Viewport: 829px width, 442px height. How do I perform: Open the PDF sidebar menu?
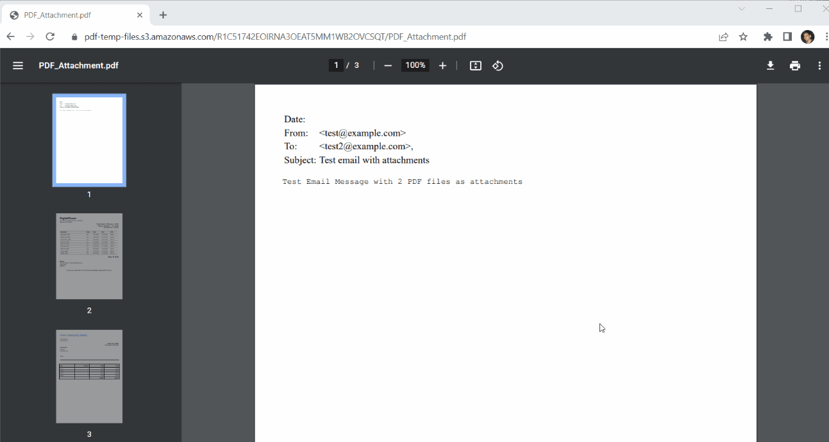(17, 65)
